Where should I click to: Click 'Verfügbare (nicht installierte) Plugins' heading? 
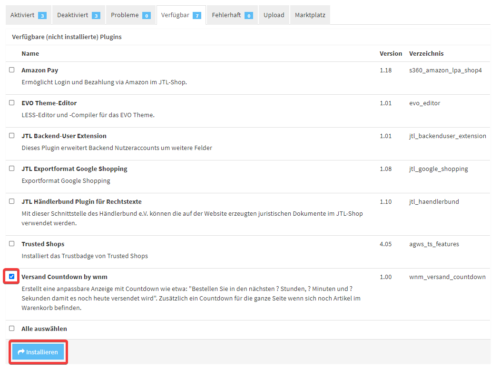[x=67, y=37]
